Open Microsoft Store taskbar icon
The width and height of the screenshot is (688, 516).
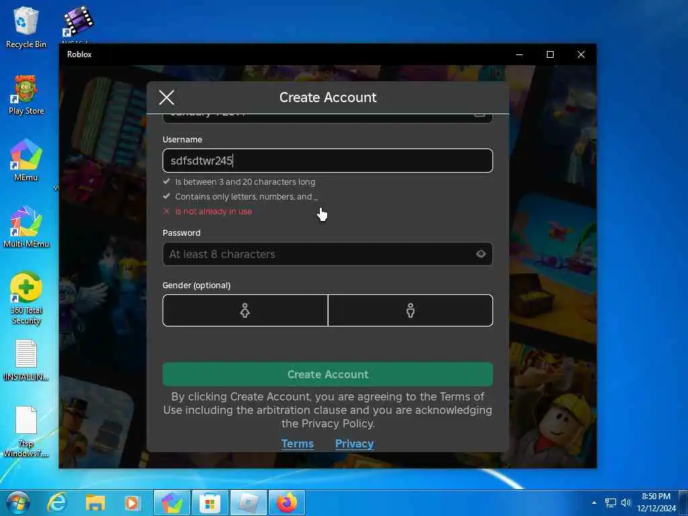coord(210,503)
